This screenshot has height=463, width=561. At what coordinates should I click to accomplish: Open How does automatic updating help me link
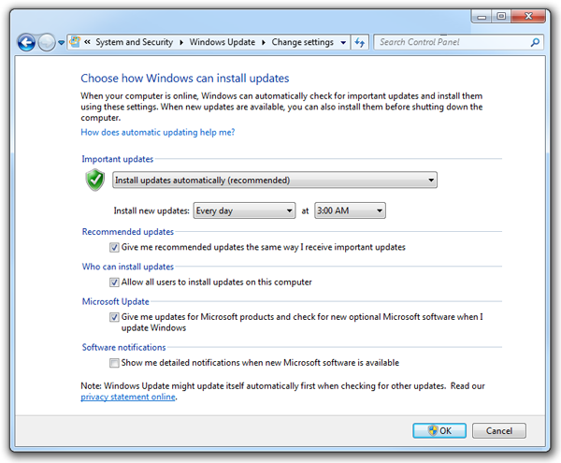point(158,133)
